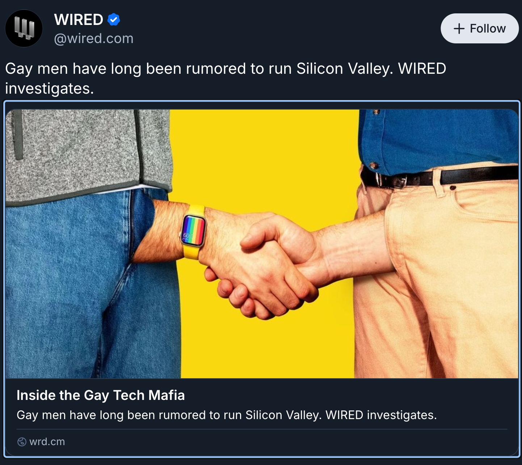Open the 'Inside the Gay Tech Mafia' headline
The height and width of the screenshot is (465, 522).
click(101, 395)
